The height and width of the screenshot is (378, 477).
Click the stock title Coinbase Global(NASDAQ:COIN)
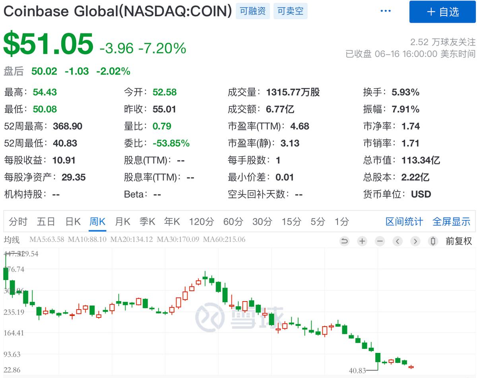(118, 12)
